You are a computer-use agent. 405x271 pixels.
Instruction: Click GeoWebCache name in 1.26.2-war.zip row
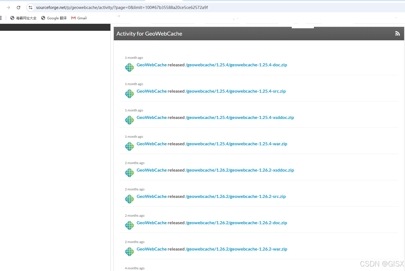152,249
